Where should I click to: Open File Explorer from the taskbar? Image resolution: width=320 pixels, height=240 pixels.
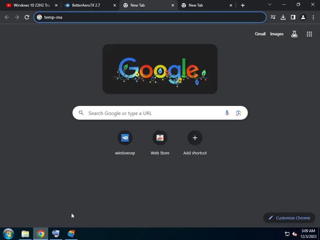point(25,234)
